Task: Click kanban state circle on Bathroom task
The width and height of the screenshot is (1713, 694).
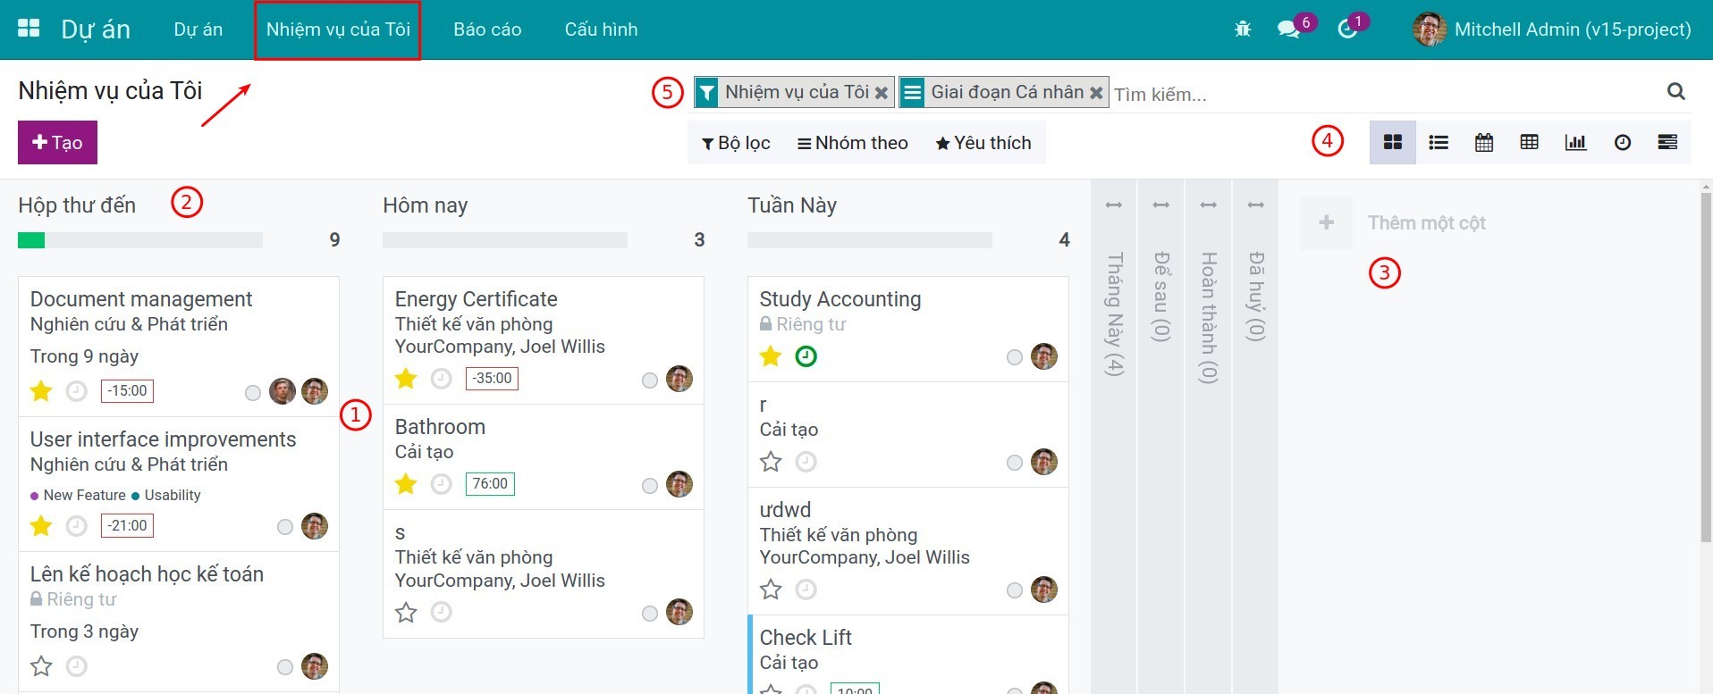Action: pyautogui.click(x=650, y=485)
